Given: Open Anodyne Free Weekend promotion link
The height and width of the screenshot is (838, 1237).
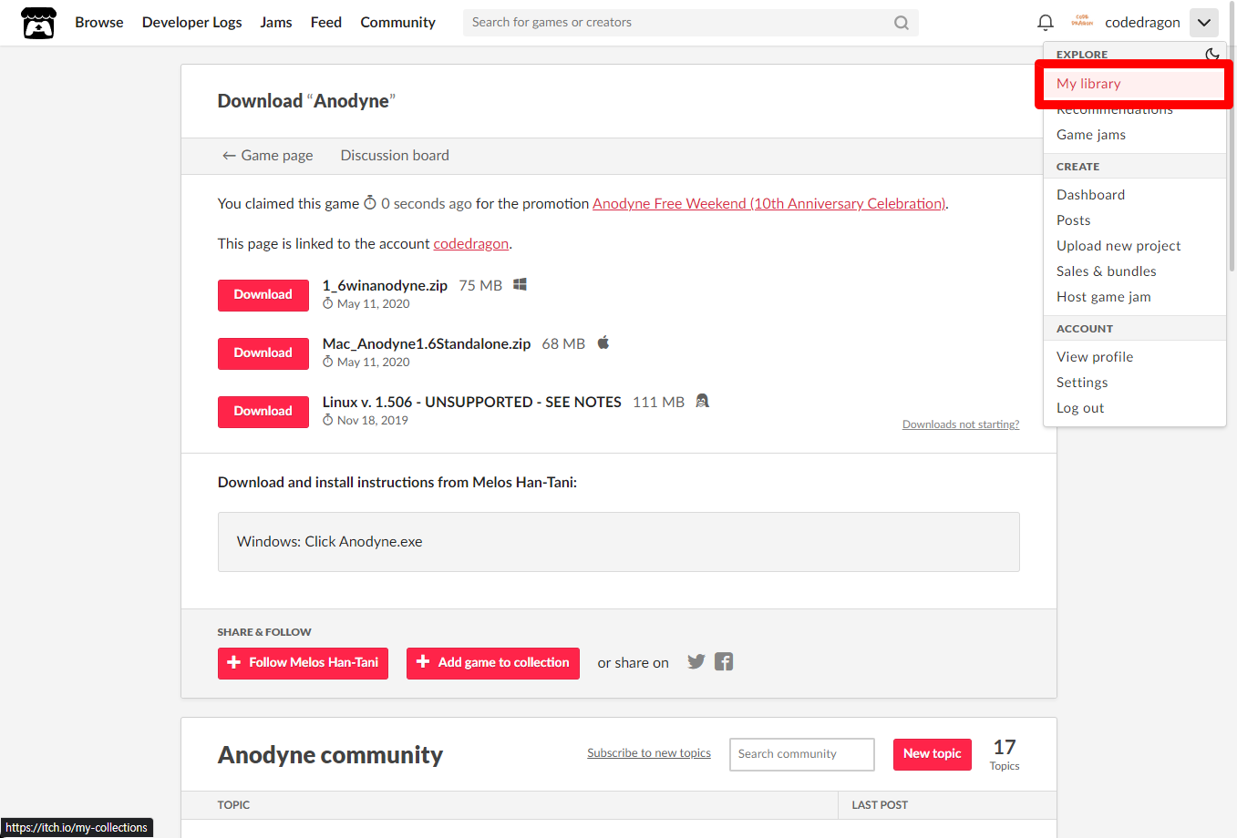Looking at the screenshot, I should (769, 204).
